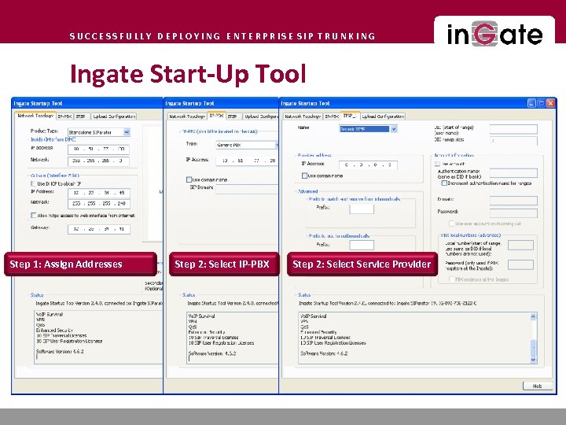Image resolution: width=566 pixels, height=425 pixels.
Task: Click the Gateway address field
Action: pyautogui.click(x=99, y=229)
